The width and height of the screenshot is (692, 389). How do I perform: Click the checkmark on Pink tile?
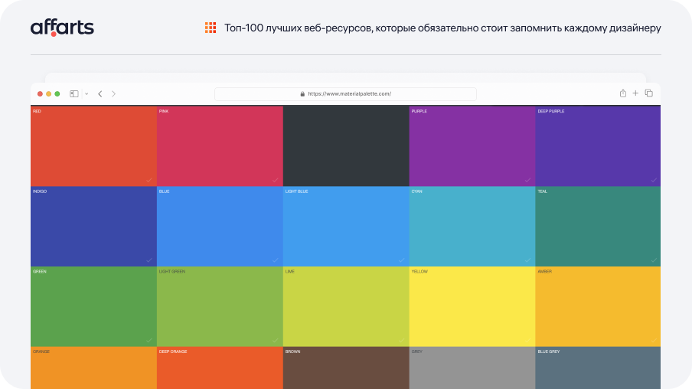[x=276, y=180]
